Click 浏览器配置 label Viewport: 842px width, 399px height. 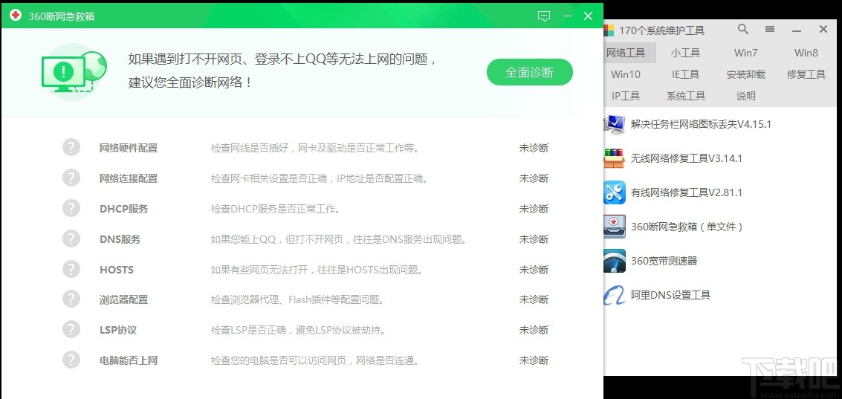pos(123,299)
